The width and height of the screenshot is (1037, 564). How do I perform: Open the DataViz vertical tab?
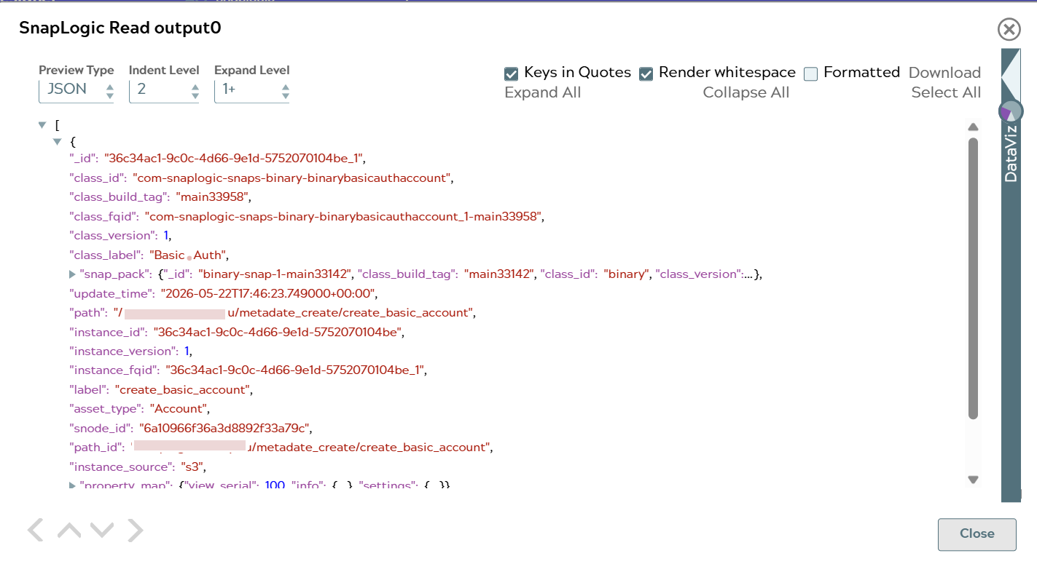(x=1011, y=153)
